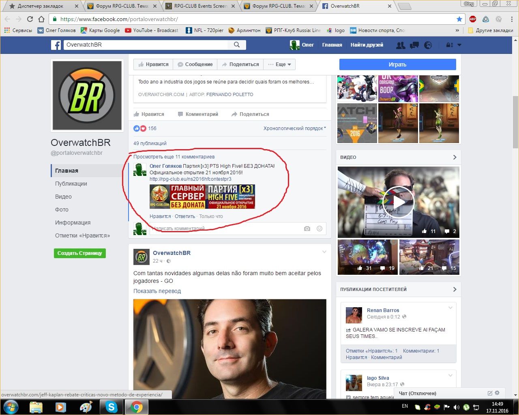Viewport: 519px width, 415px height.
Task: Open video thumbnail with 31 likes
Action: (x=368, y=257)
